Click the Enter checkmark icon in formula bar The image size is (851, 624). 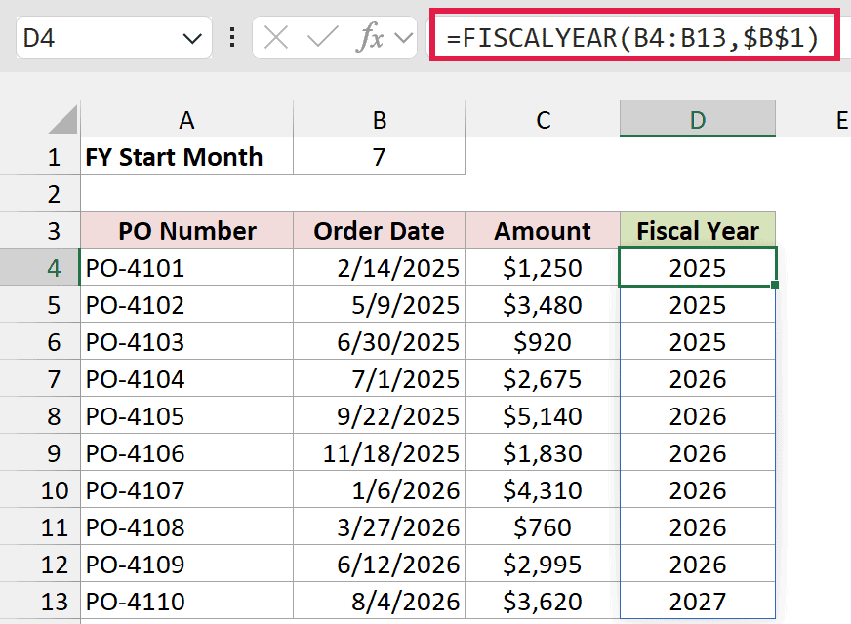[322, 38]
